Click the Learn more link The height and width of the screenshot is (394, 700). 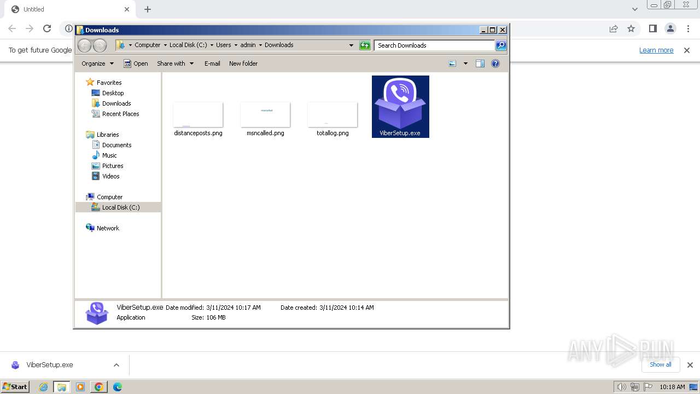pos(656,50)
